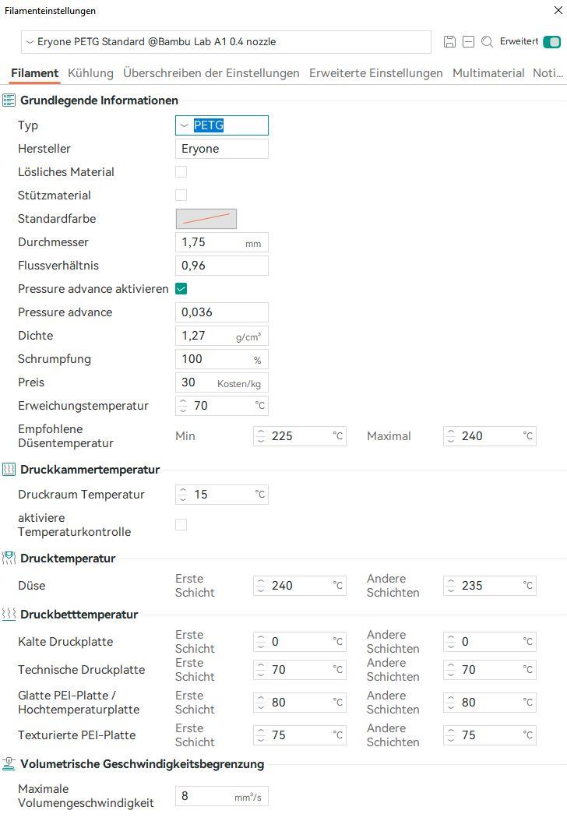Click the Druckkammertemperatur section icon

point(9,470)
